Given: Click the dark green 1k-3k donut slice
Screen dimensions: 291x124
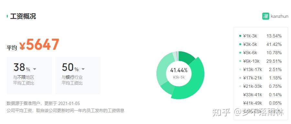Looking at the screenshot, I should (x=187, y=57).
